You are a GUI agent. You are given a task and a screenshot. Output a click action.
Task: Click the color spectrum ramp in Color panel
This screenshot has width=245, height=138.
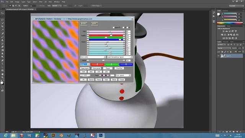coord(230,23)
